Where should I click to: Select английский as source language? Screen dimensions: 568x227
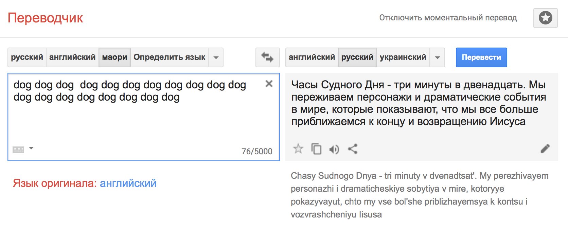coord(72,57)
